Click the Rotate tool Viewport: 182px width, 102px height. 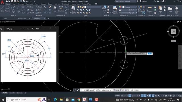tap(39, 7)
